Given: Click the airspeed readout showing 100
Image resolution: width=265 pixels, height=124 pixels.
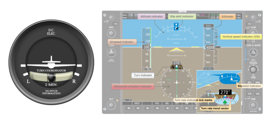Looking at the screenshot, I should coord(146,47).
